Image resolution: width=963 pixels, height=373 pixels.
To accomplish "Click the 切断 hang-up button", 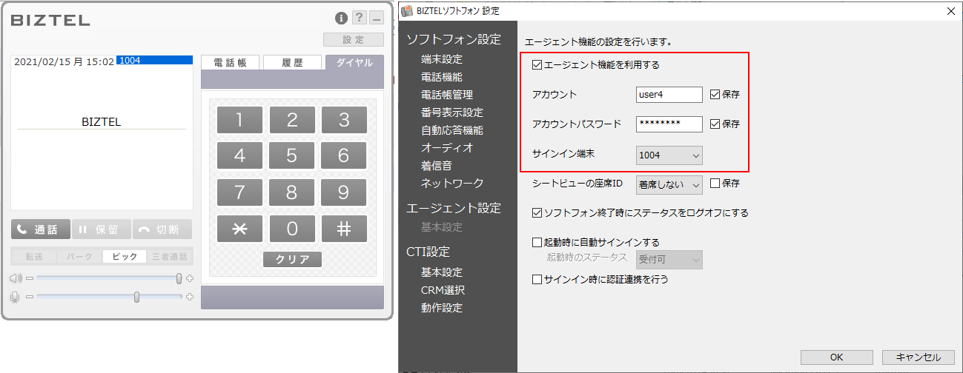I will point(162,229).
